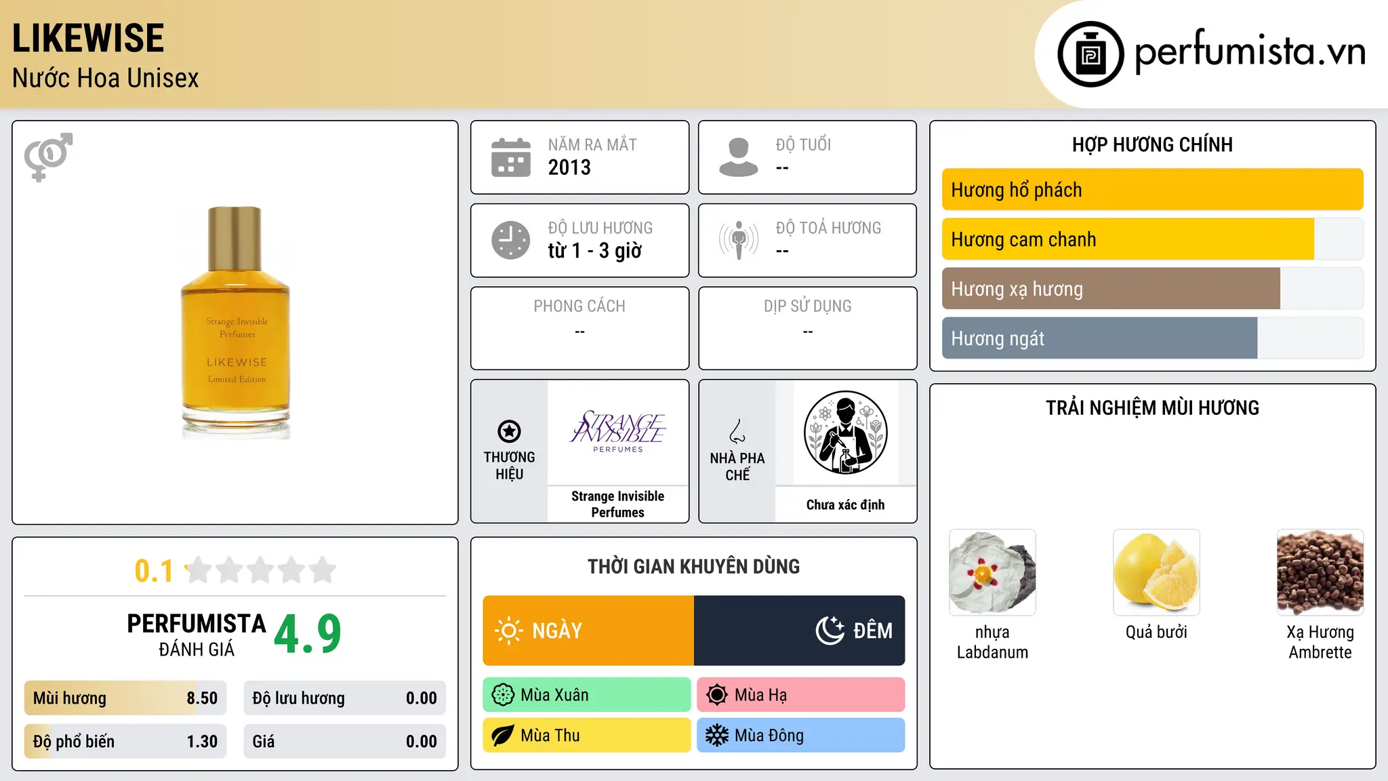Viewport: 1388px width, 781px height.
Task: Click the five-star rating row
Action: (x=261, y=570)
